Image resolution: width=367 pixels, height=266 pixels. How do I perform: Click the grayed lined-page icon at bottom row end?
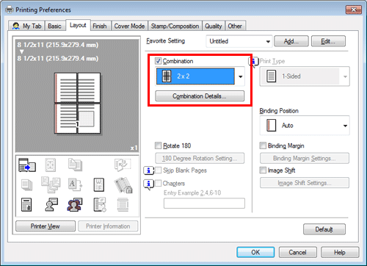(x=123, y=205)
